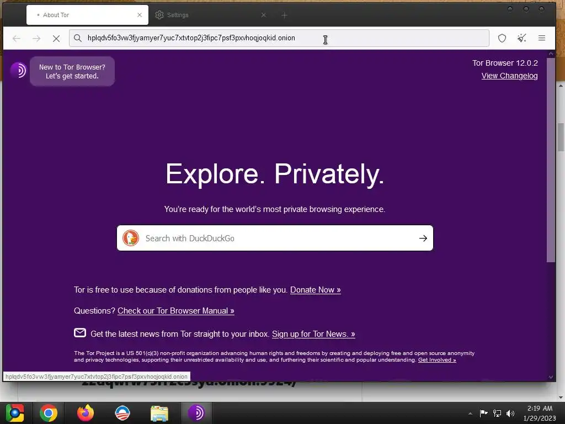Show hidden tray icons arrow
The height and width of the screenshot is (424, 565).
470,414
